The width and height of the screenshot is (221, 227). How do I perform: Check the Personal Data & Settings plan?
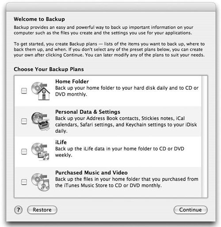[24, 121]
